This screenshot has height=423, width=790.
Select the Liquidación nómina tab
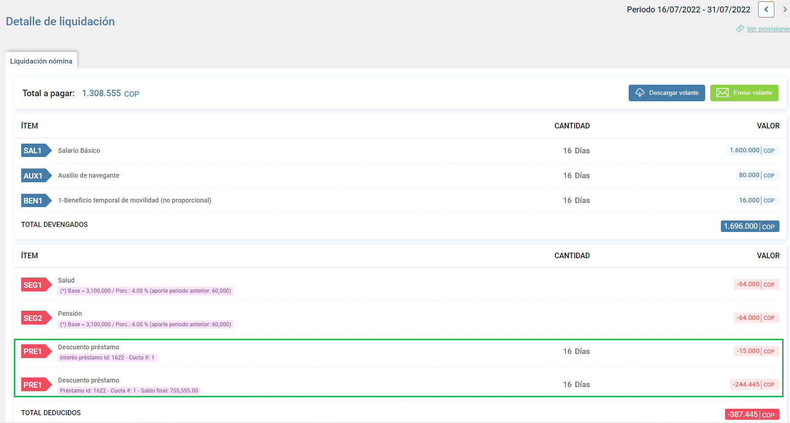point(41,61)
